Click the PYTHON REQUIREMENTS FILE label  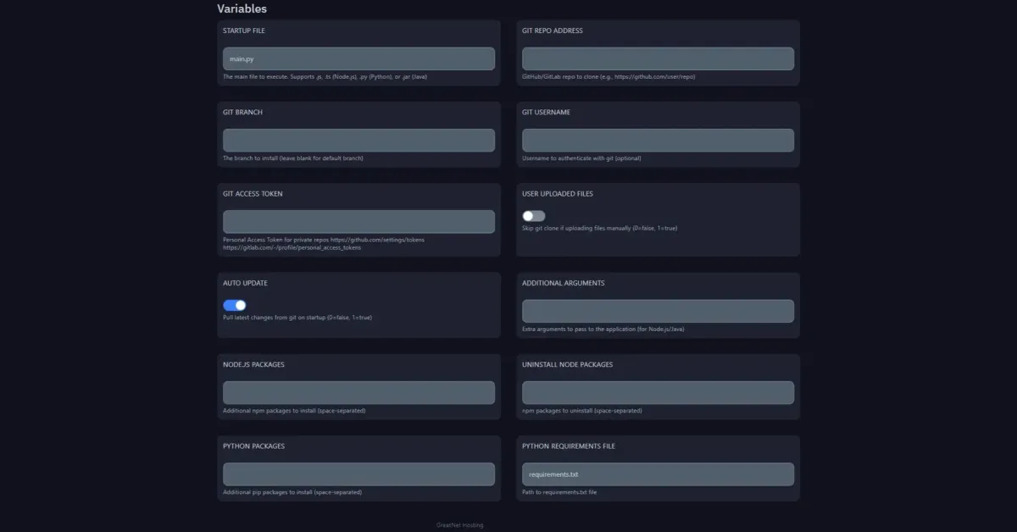569,446
